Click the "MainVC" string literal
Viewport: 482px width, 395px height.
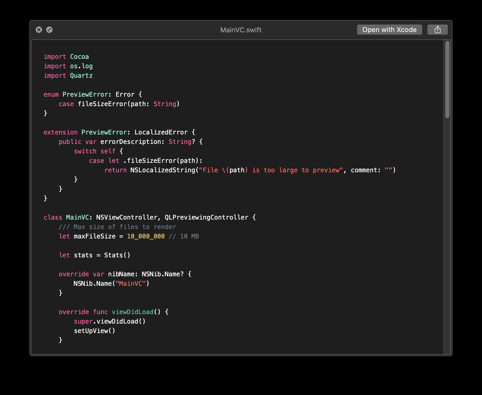[x=130, y=284]
